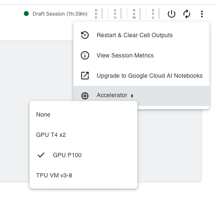This screenshot has width=215, height=212.
Task: Select the None accelerator option
Action: 83,114
